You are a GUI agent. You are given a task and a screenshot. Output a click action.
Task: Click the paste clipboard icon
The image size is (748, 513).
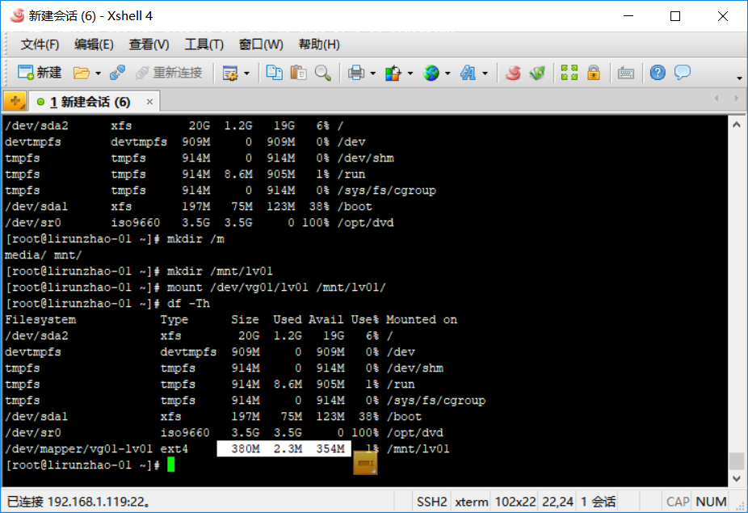click(x=299, y=73)
